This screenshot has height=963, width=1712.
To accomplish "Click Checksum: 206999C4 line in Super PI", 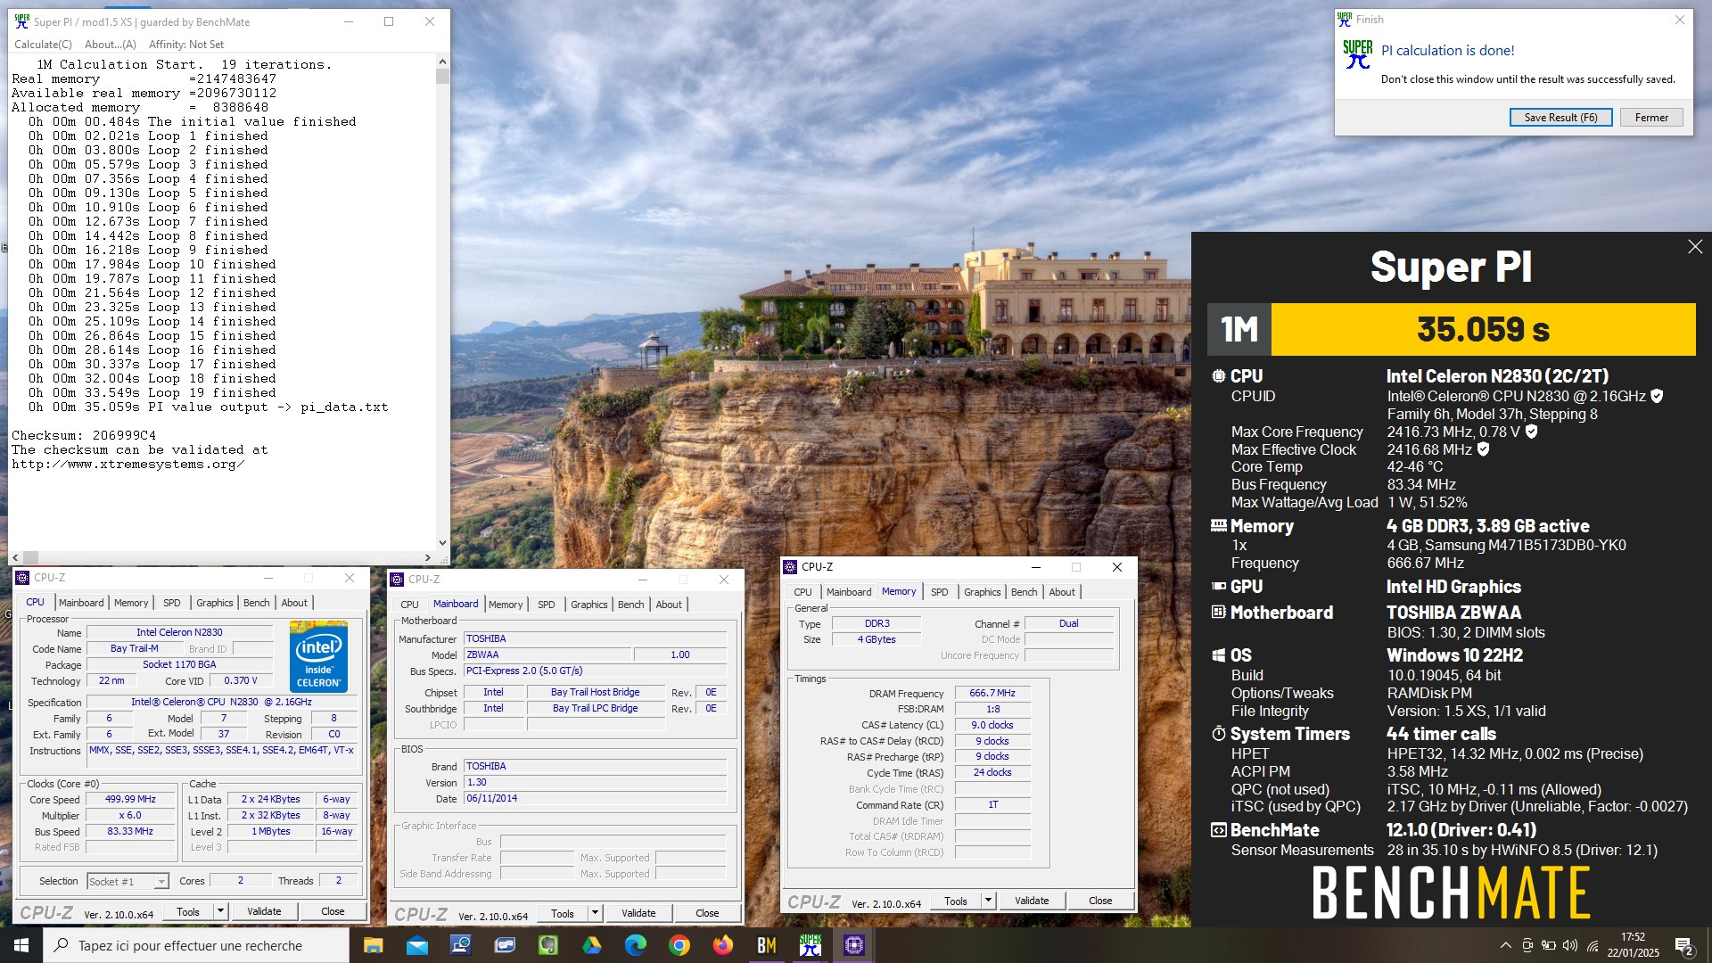I will pyautogui.click(x=84, y=436).
